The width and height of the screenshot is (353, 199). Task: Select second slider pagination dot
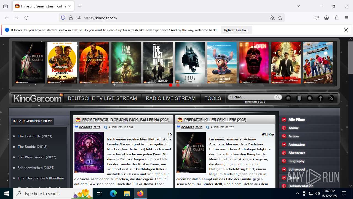point(178,85)
